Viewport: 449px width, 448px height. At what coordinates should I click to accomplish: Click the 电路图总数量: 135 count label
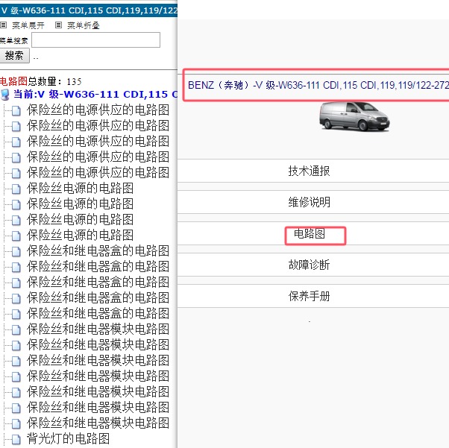click(41, 81)
